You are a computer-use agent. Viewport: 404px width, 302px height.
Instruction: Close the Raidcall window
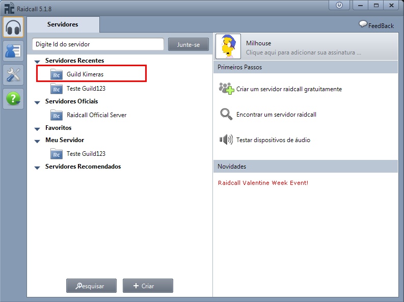point(392,6)
